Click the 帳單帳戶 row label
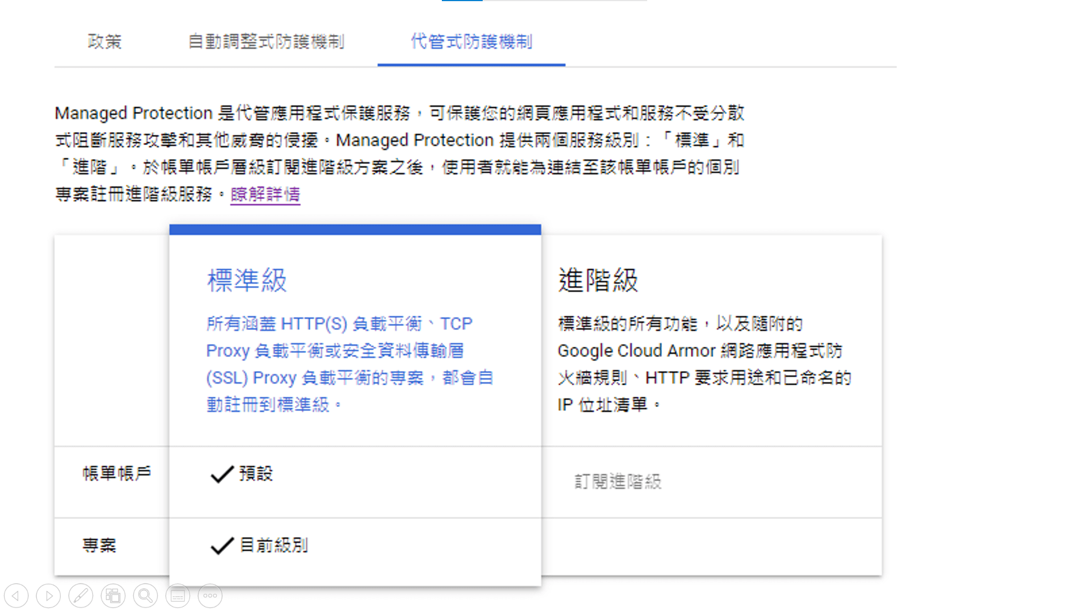Image resolution: width=1089 pixels, height=612 pixels. (x=116, y=474)
